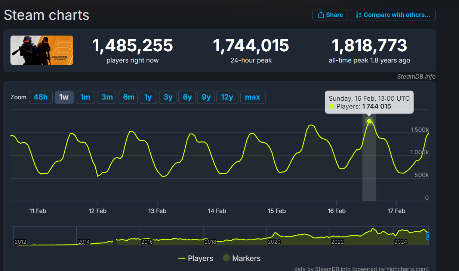Open Compare with others dialog

pyautogui.click(x=393, y=15)
